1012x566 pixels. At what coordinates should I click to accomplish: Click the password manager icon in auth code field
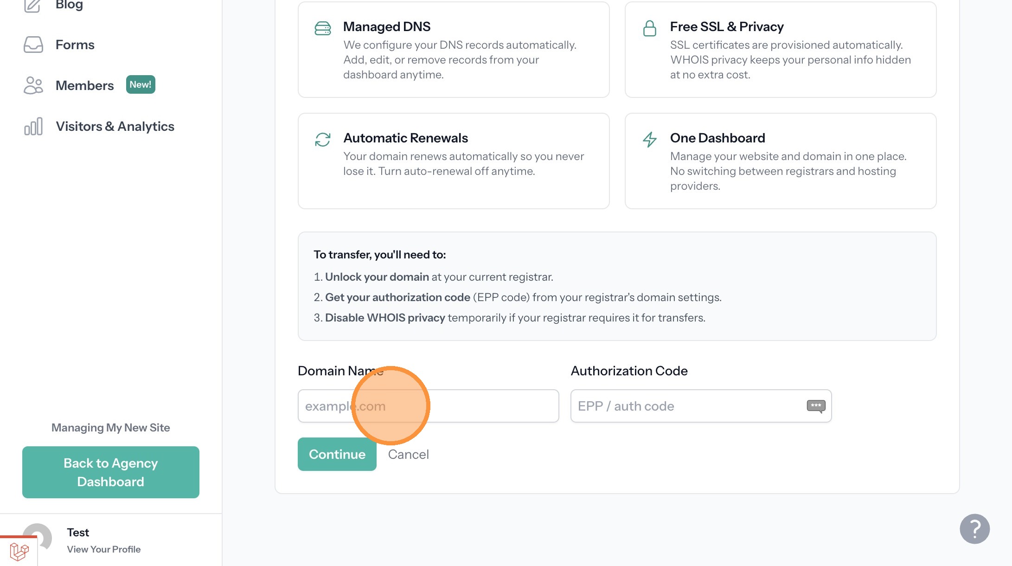(x=815, y=406)
